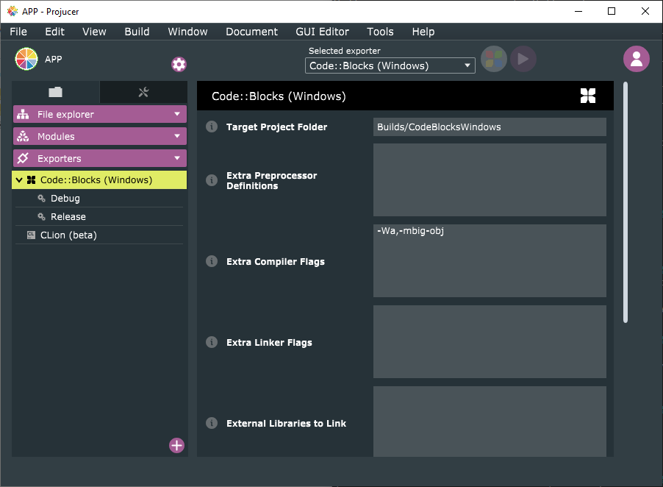Click the Target Project Folder label
This screenshot has width=663, height=487.
(276, 127)
